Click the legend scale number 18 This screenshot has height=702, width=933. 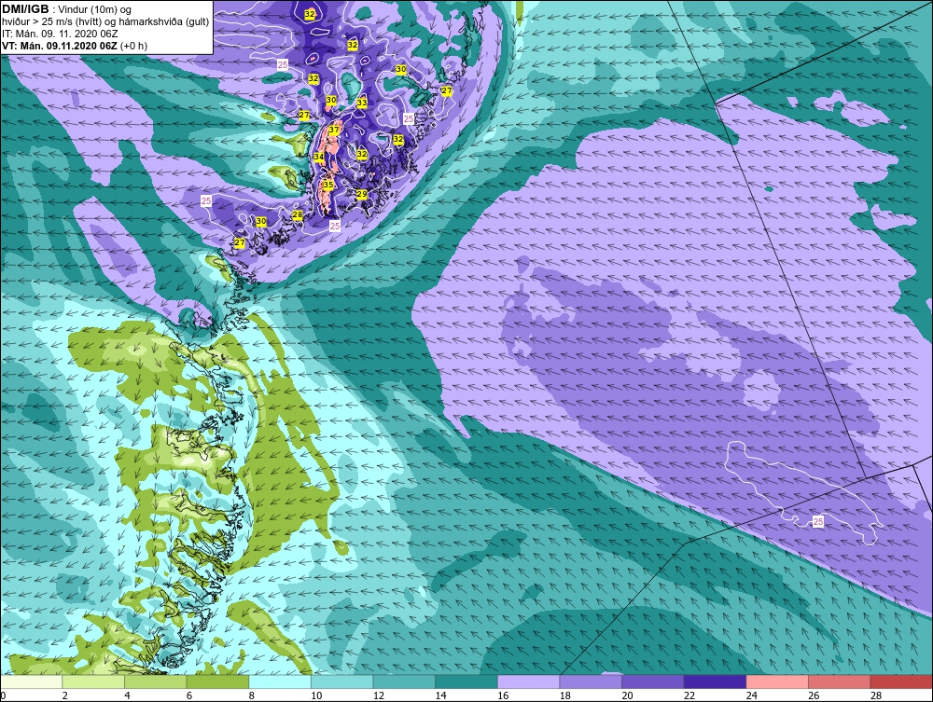565,695
